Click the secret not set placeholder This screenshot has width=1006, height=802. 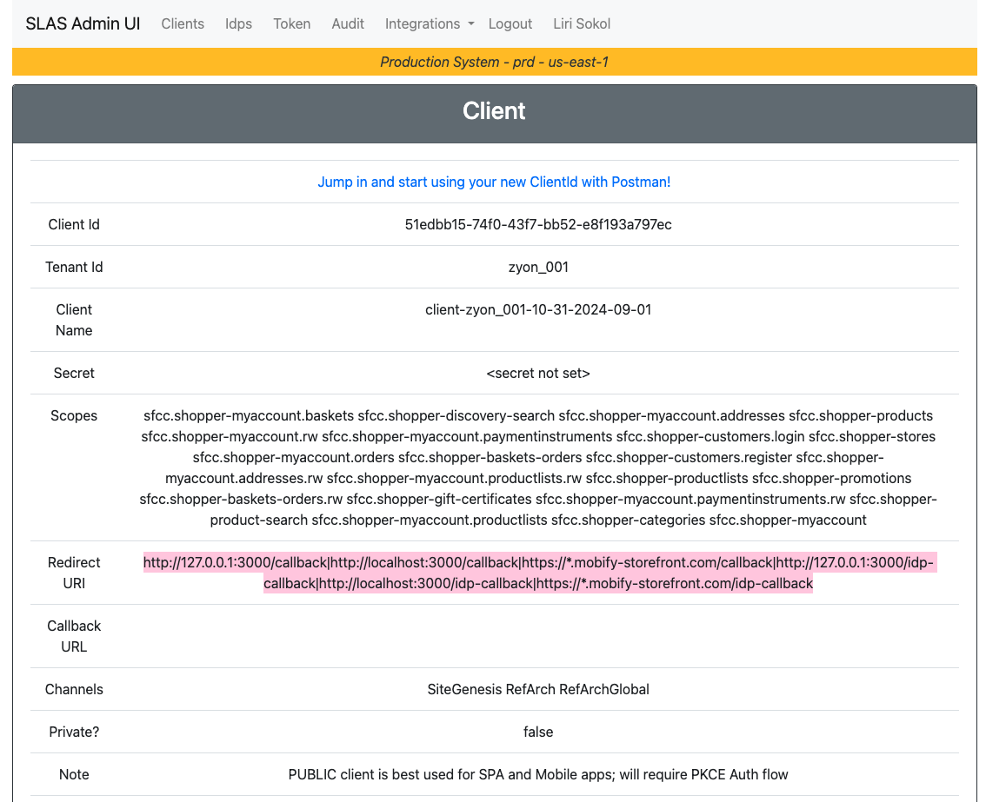pos(538,373)
